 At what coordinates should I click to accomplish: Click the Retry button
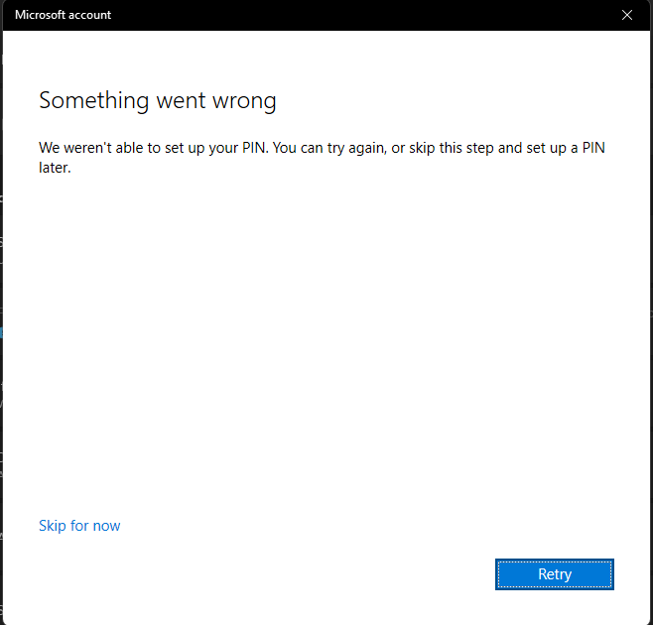(555, 574)
